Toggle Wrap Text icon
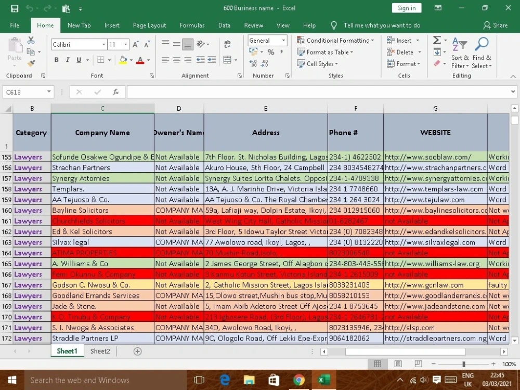520x390 pixels. click(227, 44)
